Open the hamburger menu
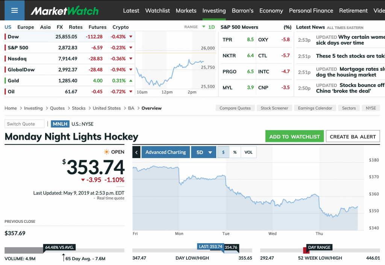 (x=15, y=10)
